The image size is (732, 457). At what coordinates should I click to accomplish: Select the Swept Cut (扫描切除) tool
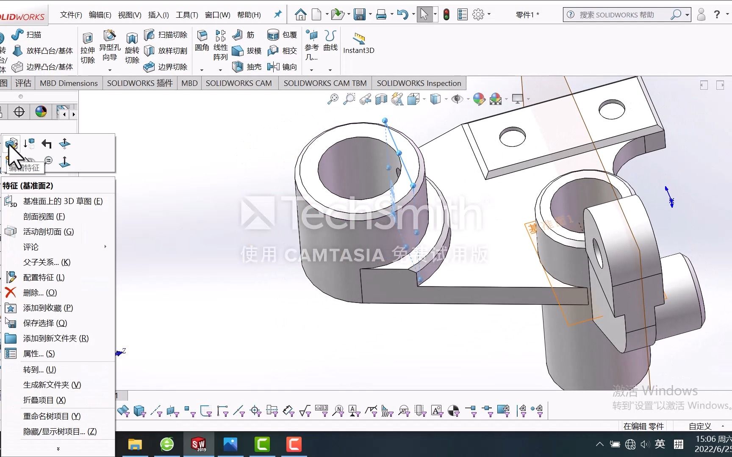pos(166,35)
